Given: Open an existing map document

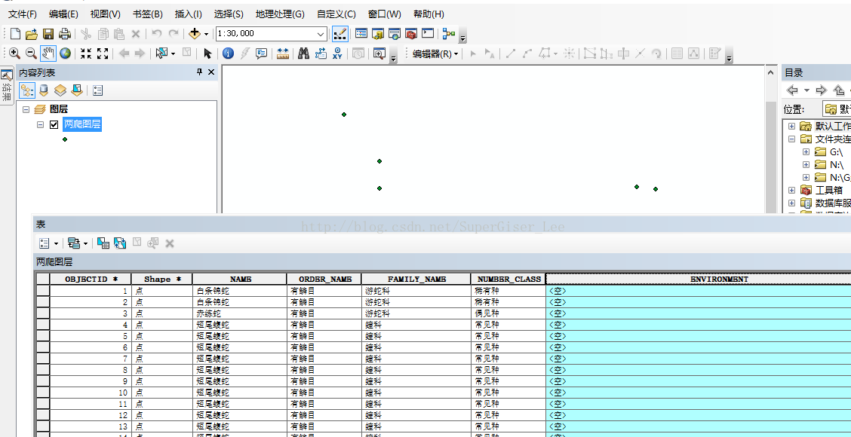Looking at the screenshot, I should (x=32, y=34).
